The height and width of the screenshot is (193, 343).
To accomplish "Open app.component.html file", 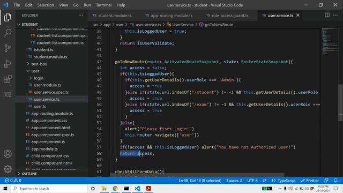I will [x=50, y=128].
